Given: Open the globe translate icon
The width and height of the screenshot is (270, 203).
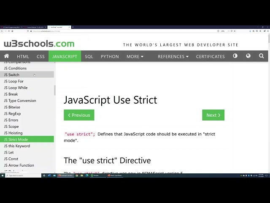Looking at the screenshot, I should (248, 56).
